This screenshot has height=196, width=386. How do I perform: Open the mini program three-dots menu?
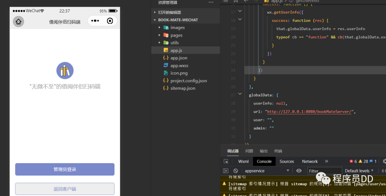pos(95,21)
